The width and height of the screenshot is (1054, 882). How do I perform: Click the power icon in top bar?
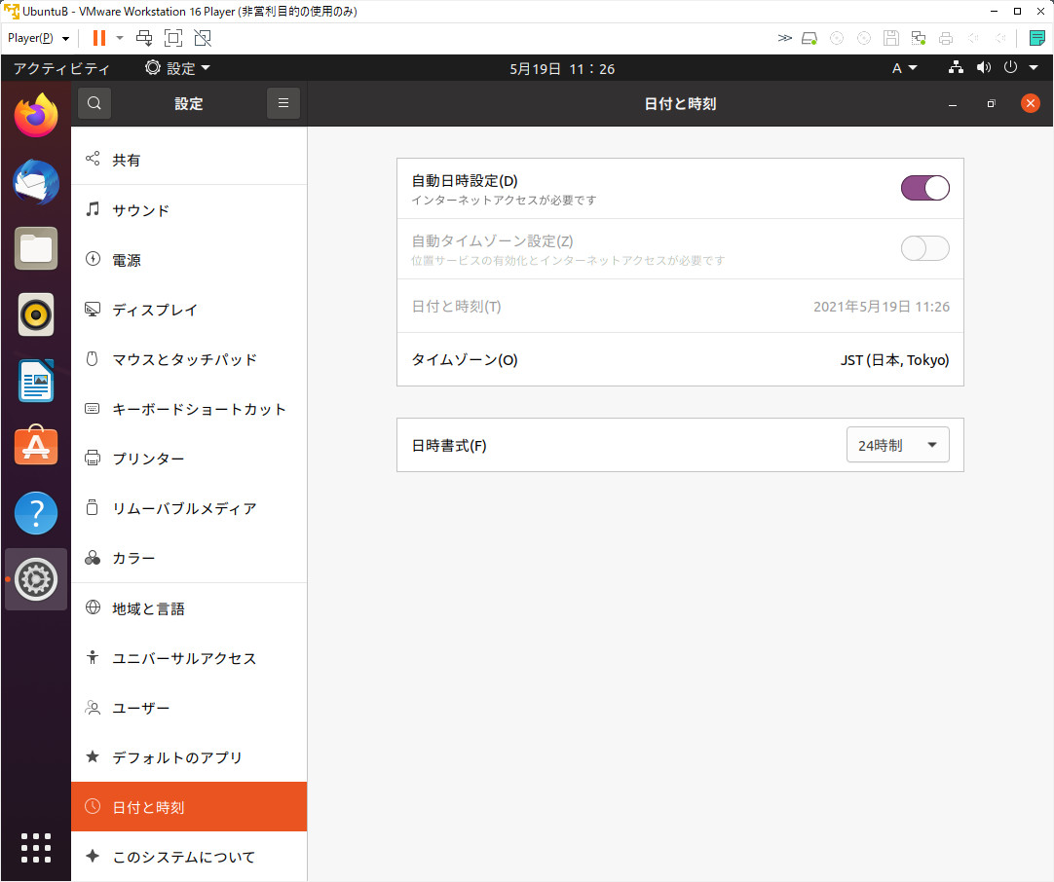point(1010,68)
